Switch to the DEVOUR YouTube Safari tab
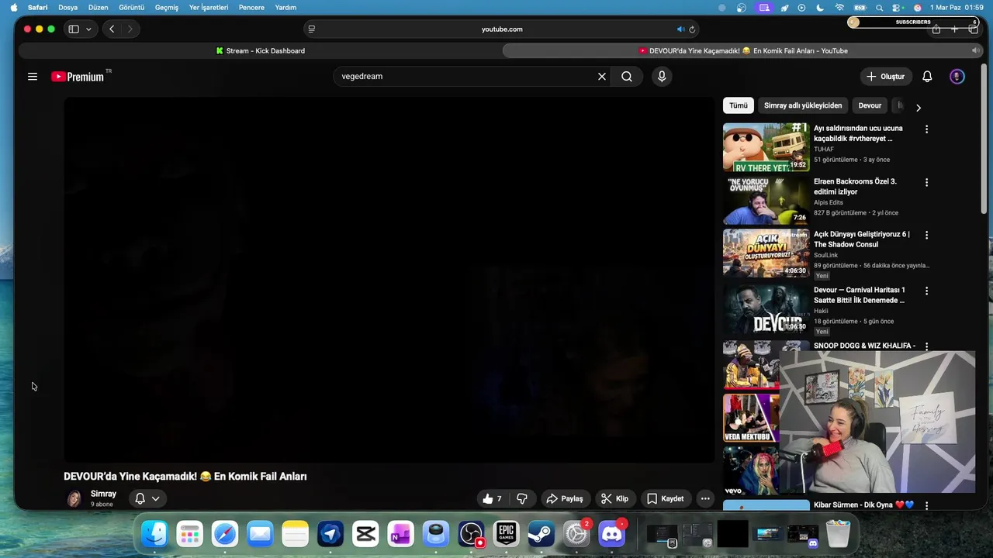 tap(742, 51)
